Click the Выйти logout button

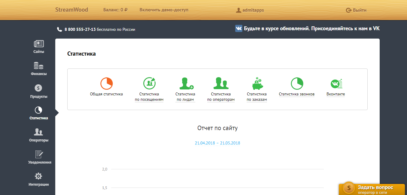(356, 10)
